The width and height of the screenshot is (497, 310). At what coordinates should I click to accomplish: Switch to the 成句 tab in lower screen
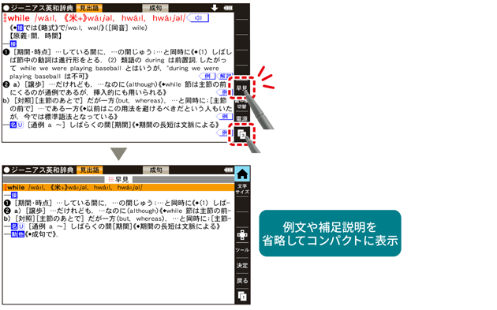[x=155, y=170]
